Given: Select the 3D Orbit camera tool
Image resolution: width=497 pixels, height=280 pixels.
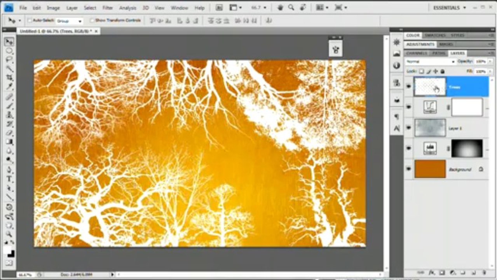Looking at the screenshot, I should click(9, 216).
